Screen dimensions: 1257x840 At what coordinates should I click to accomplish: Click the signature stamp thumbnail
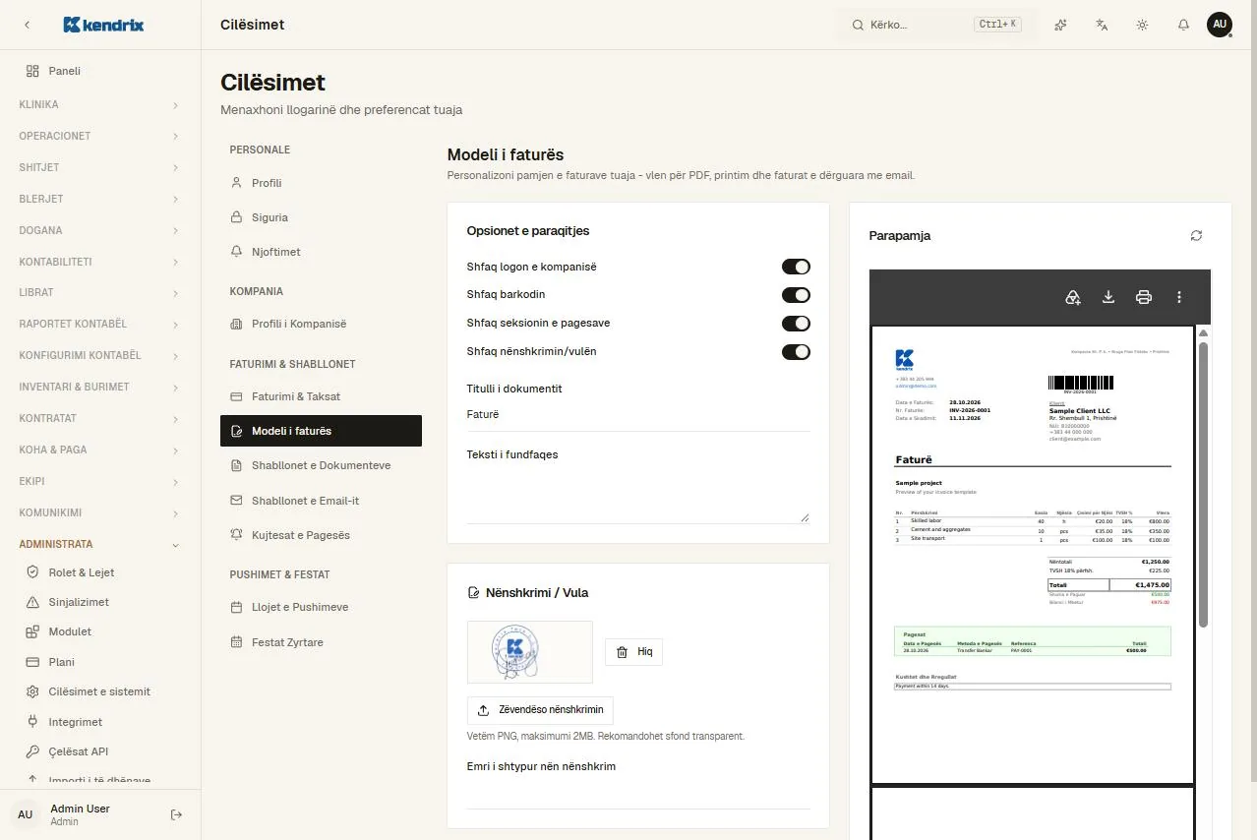point(530,652)
